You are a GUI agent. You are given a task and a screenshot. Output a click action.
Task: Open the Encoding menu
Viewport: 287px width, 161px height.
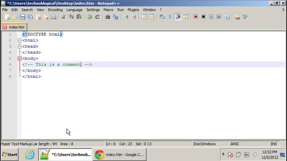coord(55,10)
